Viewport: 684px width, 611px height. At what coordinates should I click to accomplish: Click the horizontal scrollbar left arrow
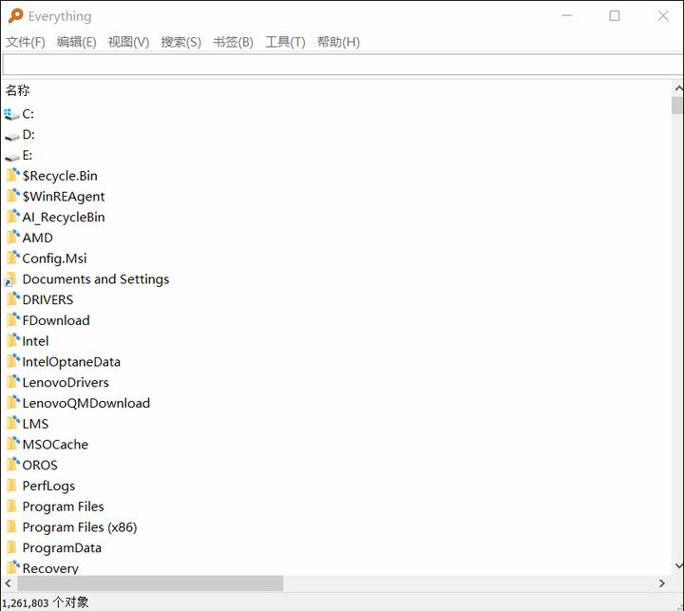pyautogui.click(x=9, y=583)
